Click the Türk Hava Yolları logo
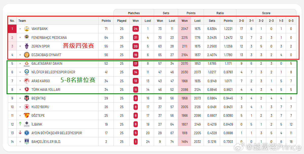The image size is (304, 154). [27, 90]
